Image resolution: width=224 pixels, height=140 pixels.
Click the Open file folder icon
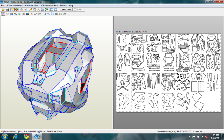[3, 10]
